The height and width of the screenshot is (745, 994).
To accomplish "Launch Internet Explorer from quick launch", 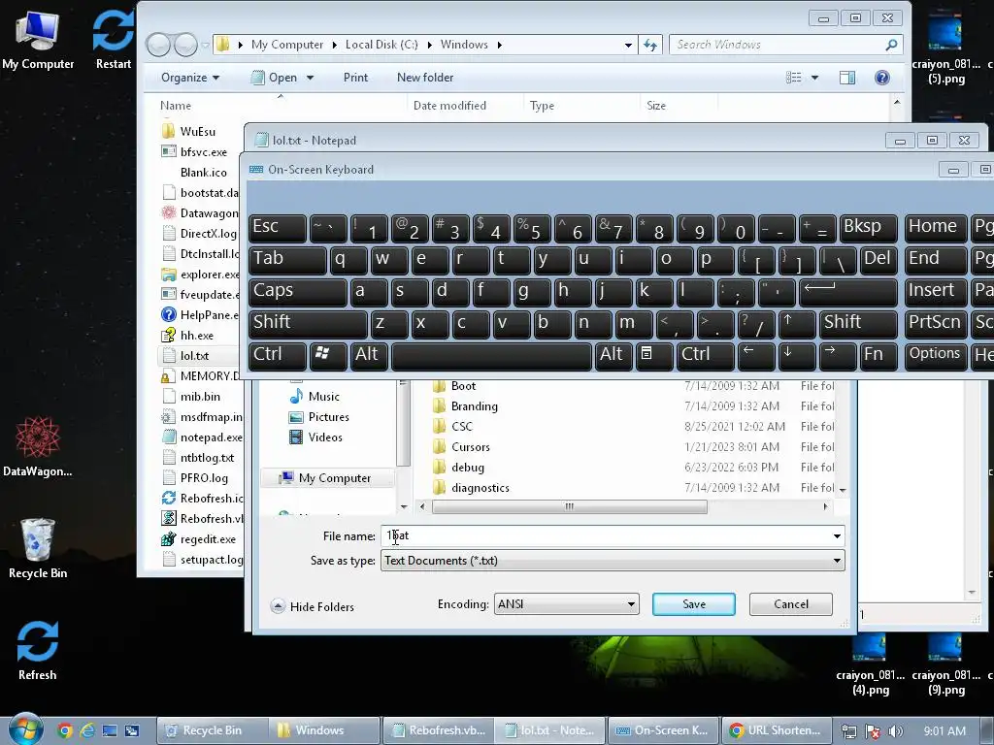I will (x=86, y=730).
